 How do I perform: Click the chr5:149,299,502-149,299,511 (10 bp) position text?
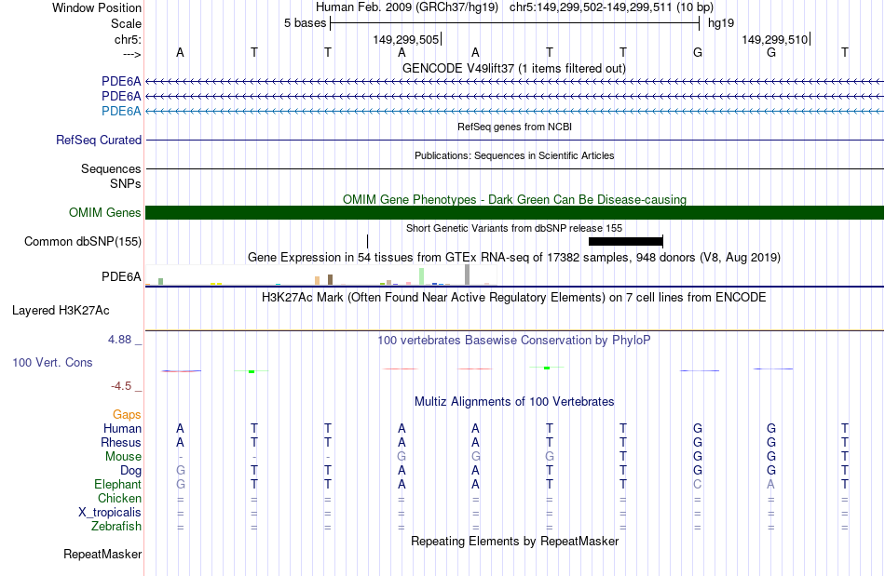pos(611,7)
